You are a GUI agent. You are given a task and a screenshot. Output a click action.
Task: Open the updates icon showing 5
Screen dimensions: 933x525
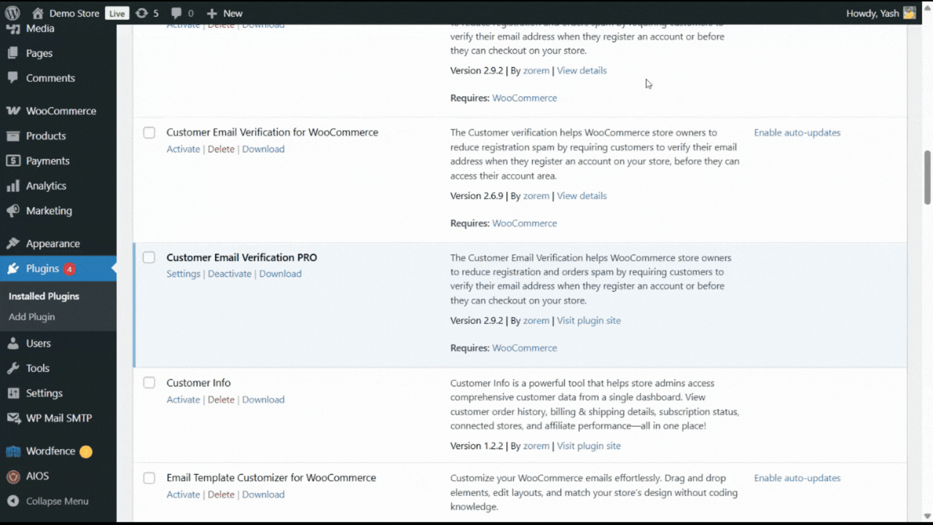[141, 13]
